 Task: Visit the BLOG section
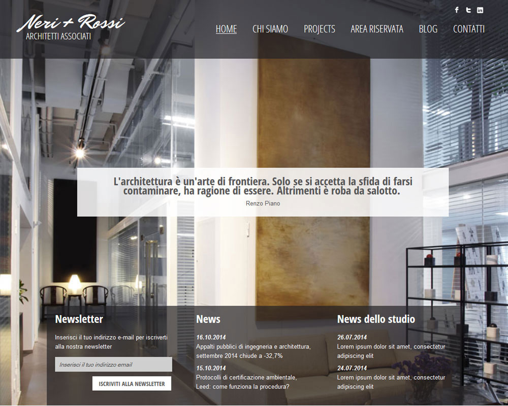tap(428, 29)
